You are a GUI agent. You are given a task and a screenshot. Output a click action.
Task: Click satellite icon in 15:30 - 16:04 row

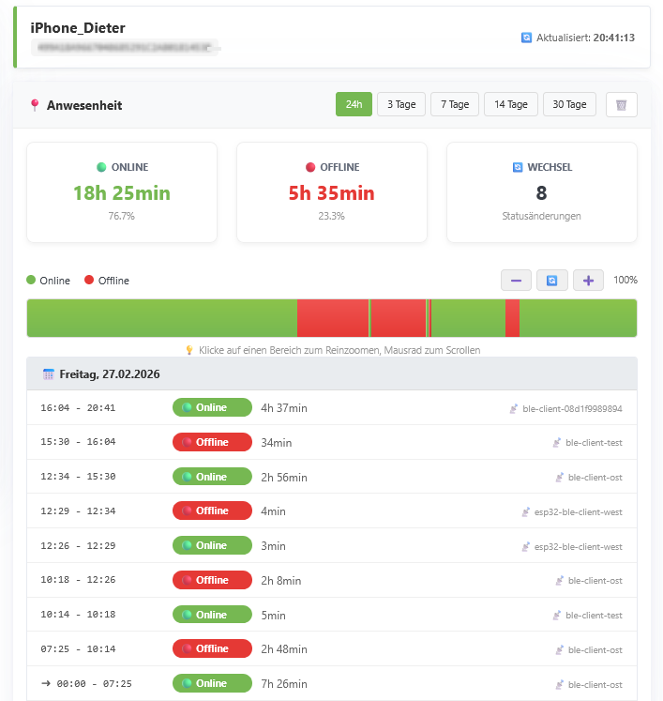(x=557, y=443)
